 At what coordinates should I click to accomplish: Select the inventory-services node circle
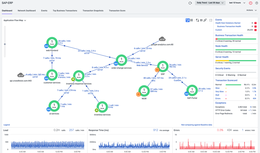pos(102,107)
